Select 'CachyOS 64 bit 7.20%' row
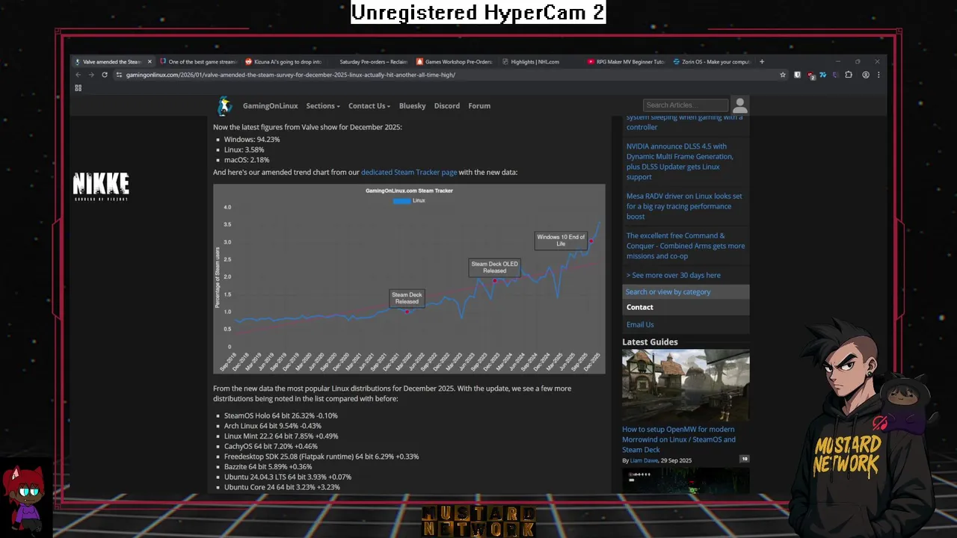Screen dimensions: 957x538 [271, 446]
